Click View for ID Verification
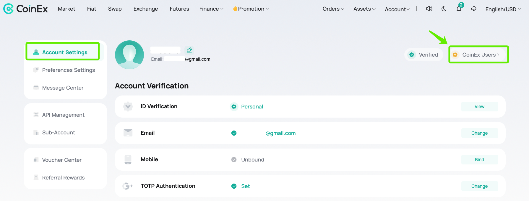 479,106
